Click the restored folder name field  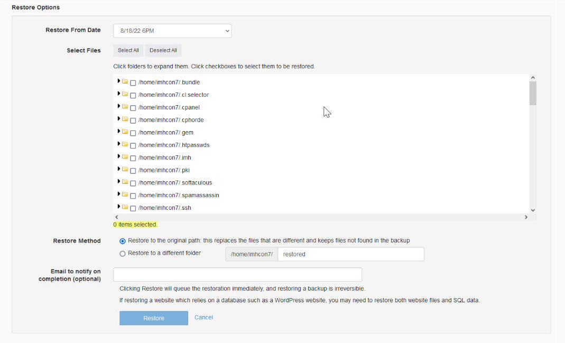point(351,254)
